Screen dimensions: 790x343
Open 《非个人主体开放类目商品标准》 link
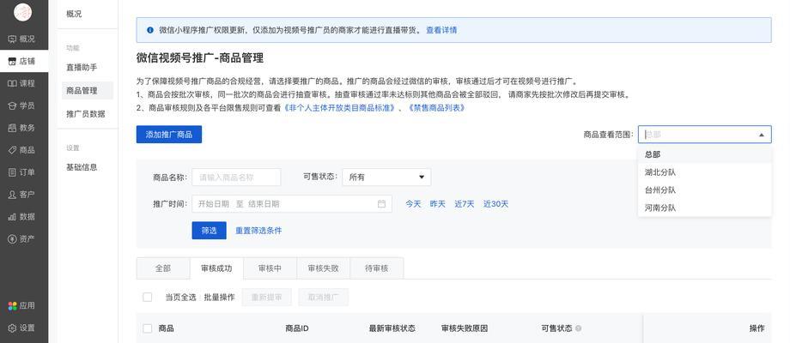pos(339,108)
